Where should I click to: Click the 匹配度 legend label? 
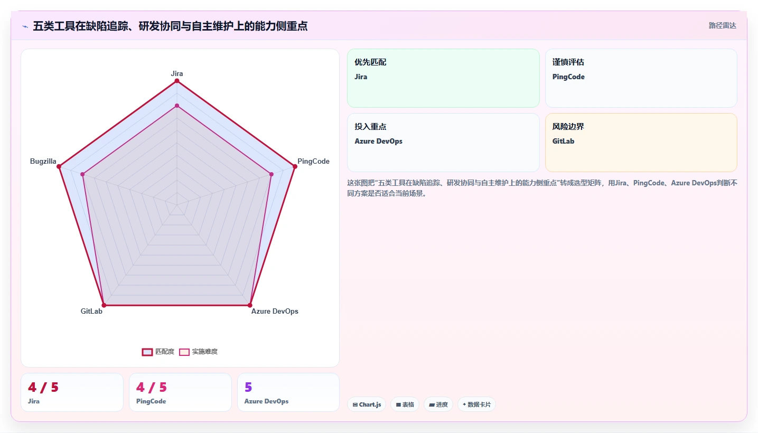click(164, 352)
